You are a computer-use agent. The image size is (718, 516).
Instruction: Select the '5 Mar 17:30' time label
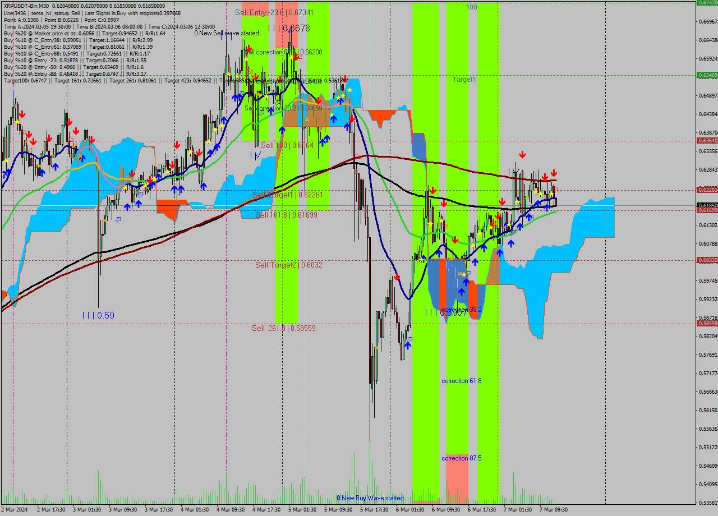(x=374, y=510)
